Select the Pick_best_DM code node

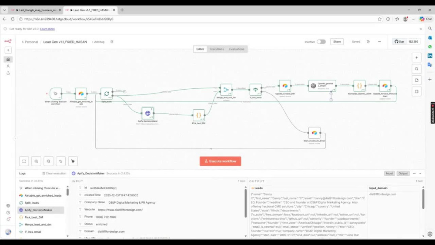pyautogui.click(x=199, y=115)
